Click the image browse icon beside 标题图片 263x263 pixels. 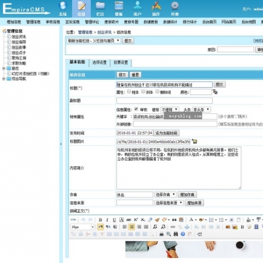click(194, 141)
